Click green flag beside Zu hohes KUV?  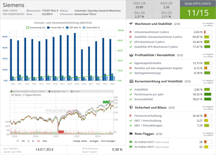[x=131, y=142]
